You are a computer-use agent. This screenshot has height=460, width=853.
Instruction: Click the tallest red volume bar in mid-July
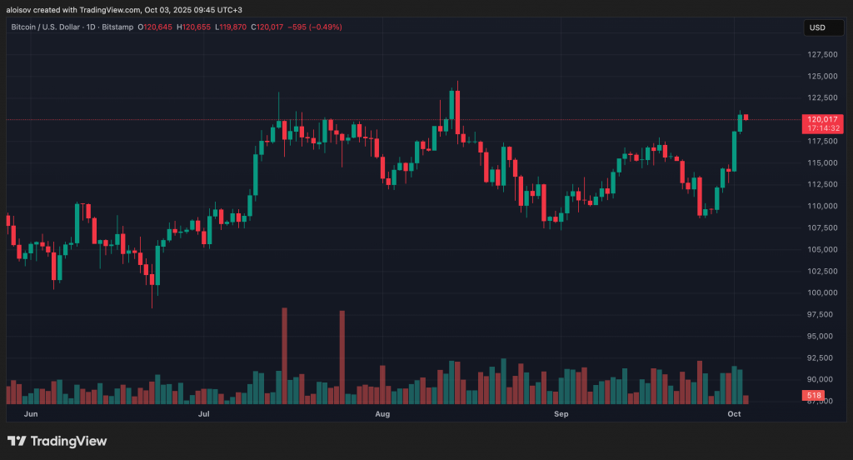(284, 354)
